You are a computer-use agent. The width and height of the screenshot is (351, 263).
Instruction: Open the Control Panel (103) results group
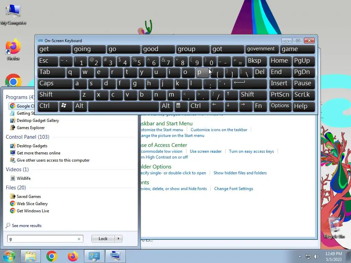[x=27, y=137]
